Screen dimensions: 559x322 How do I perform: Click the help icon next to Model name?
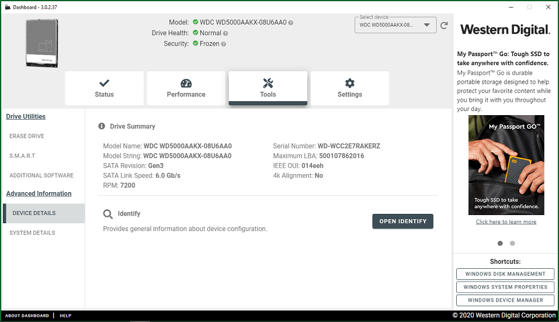pyautogui.click(x=290, y=23)
